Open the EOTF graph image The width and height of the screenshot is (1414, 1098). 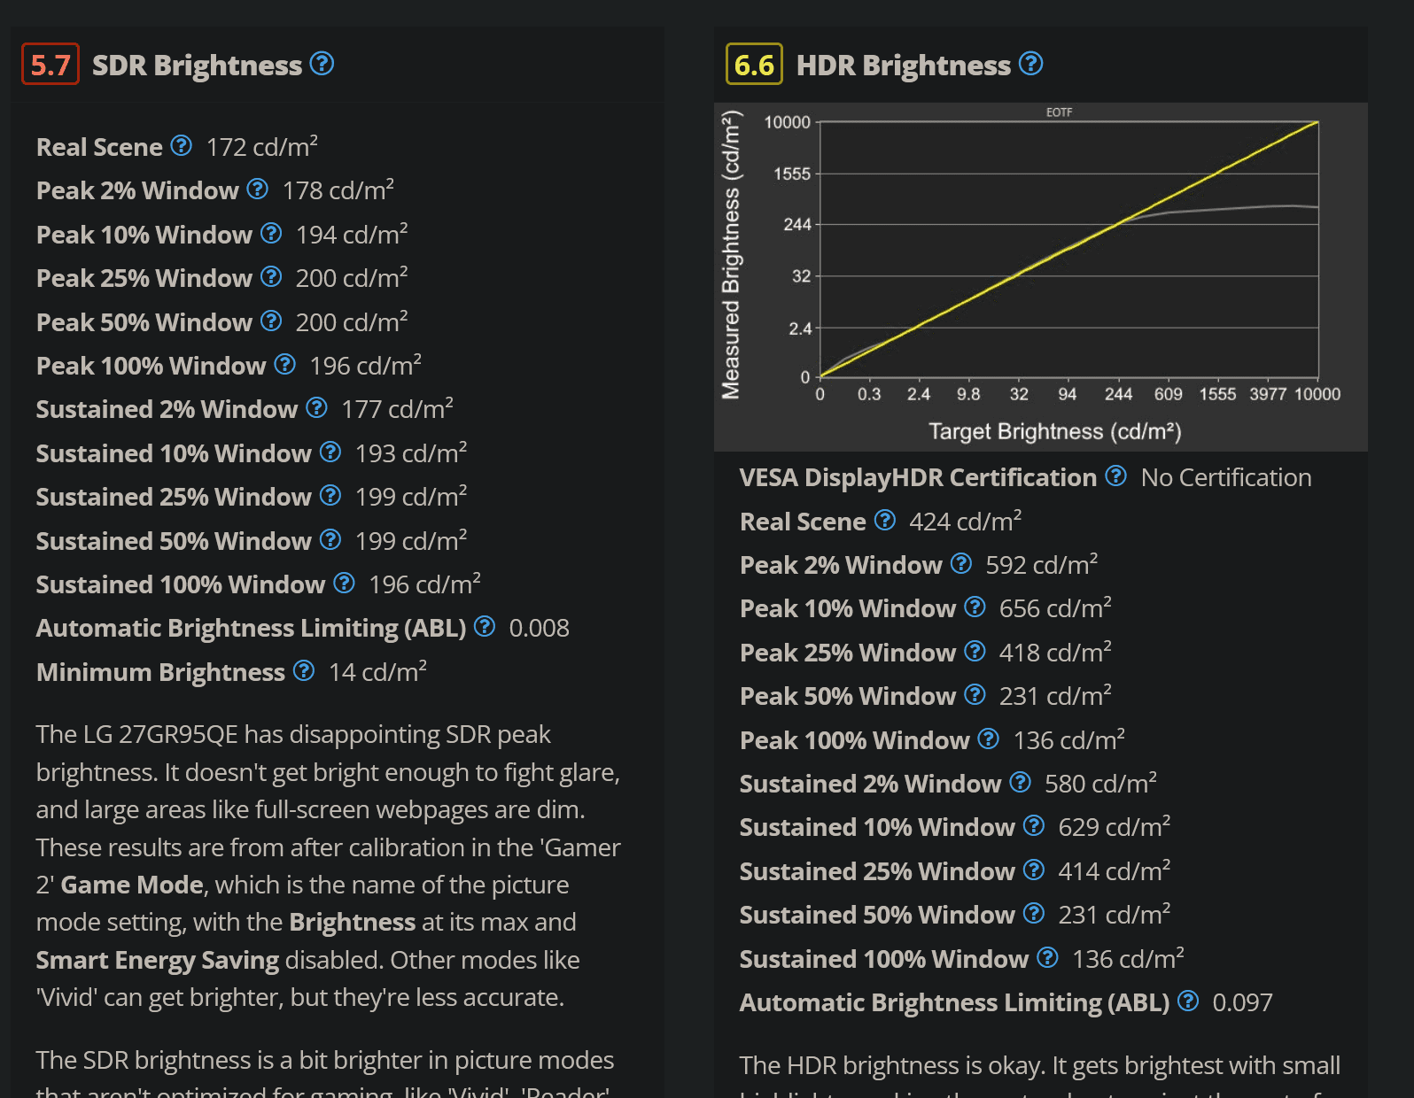1041,277
